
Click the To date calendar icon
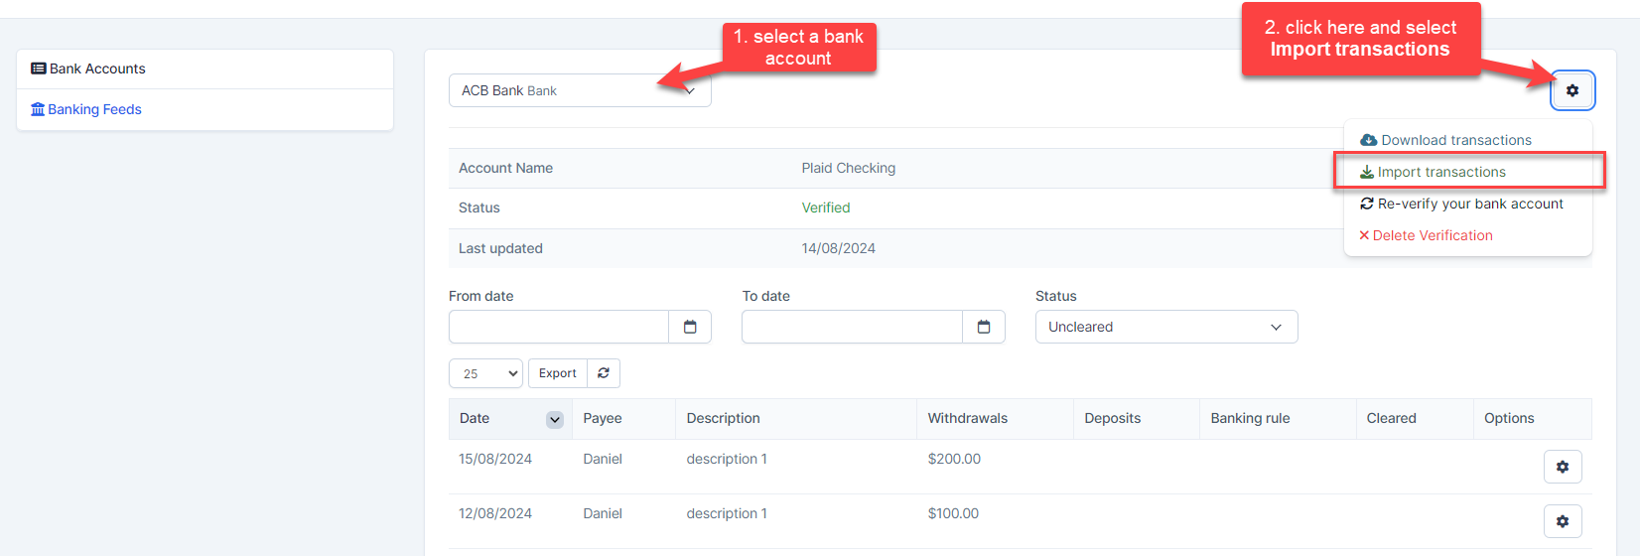(x=984, y=327)
